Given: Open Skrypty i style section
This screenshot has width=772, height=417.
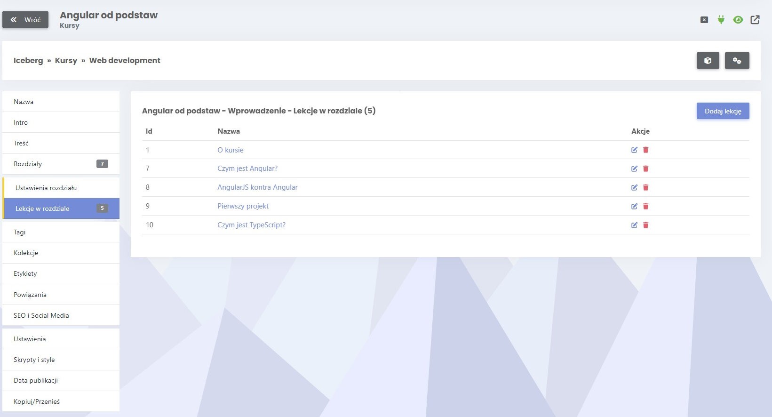Looking at the screenshot, I should point(61,360).
